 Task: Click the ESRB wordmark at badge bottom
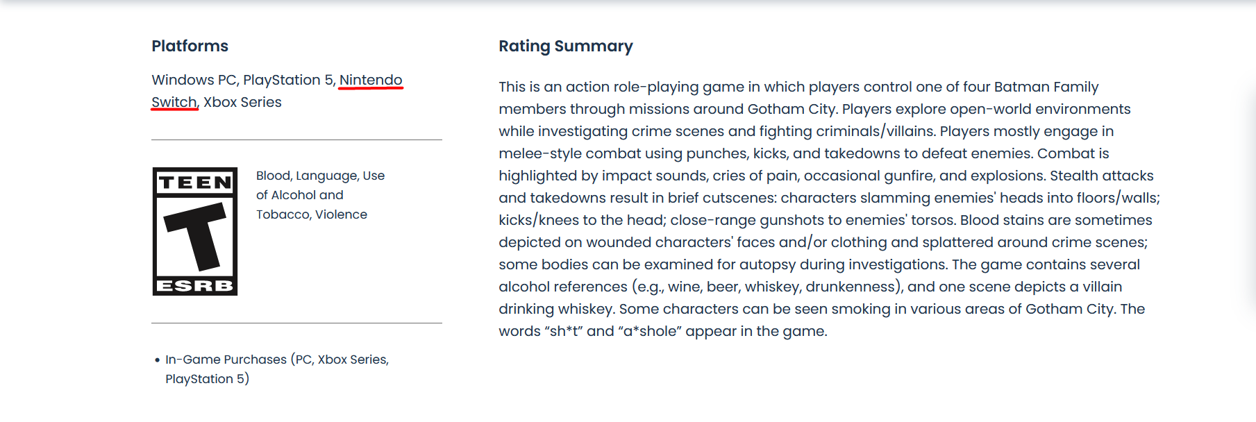point(195,286)
